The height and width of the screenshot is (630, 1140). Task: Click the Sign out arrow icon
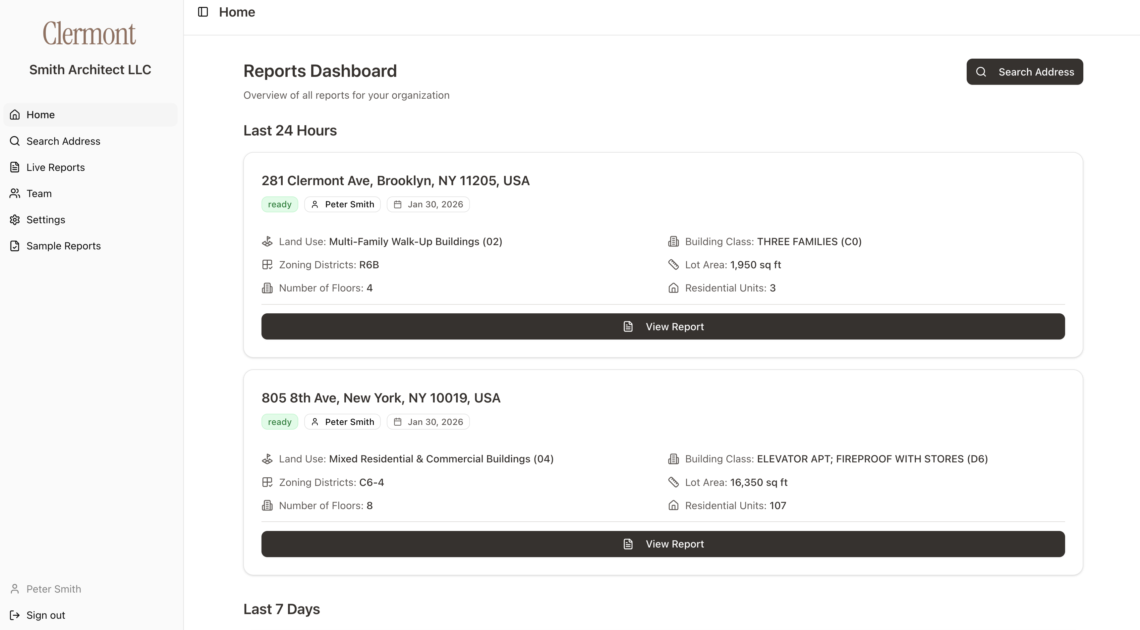click(15, 615)
